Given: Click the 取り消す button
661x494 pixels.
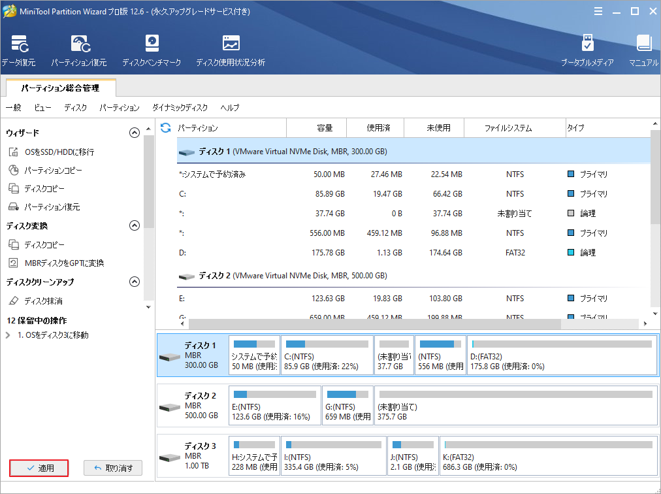Looking at the screenshot, I should [113, 469].
